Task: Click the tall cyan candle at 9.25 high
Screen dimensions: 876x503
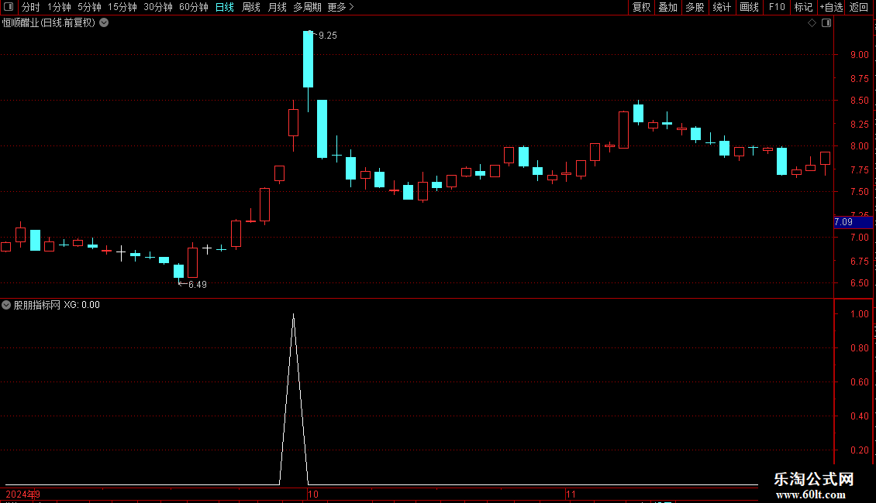Action: tap(308, 59)
